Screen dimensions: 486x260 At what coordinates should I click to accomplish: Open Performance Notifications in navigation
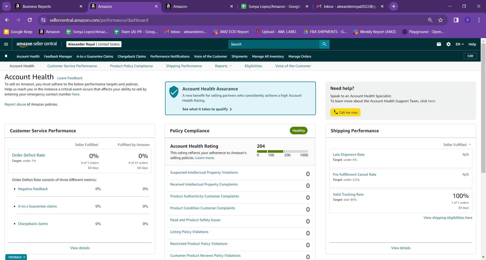click(170, 56)
